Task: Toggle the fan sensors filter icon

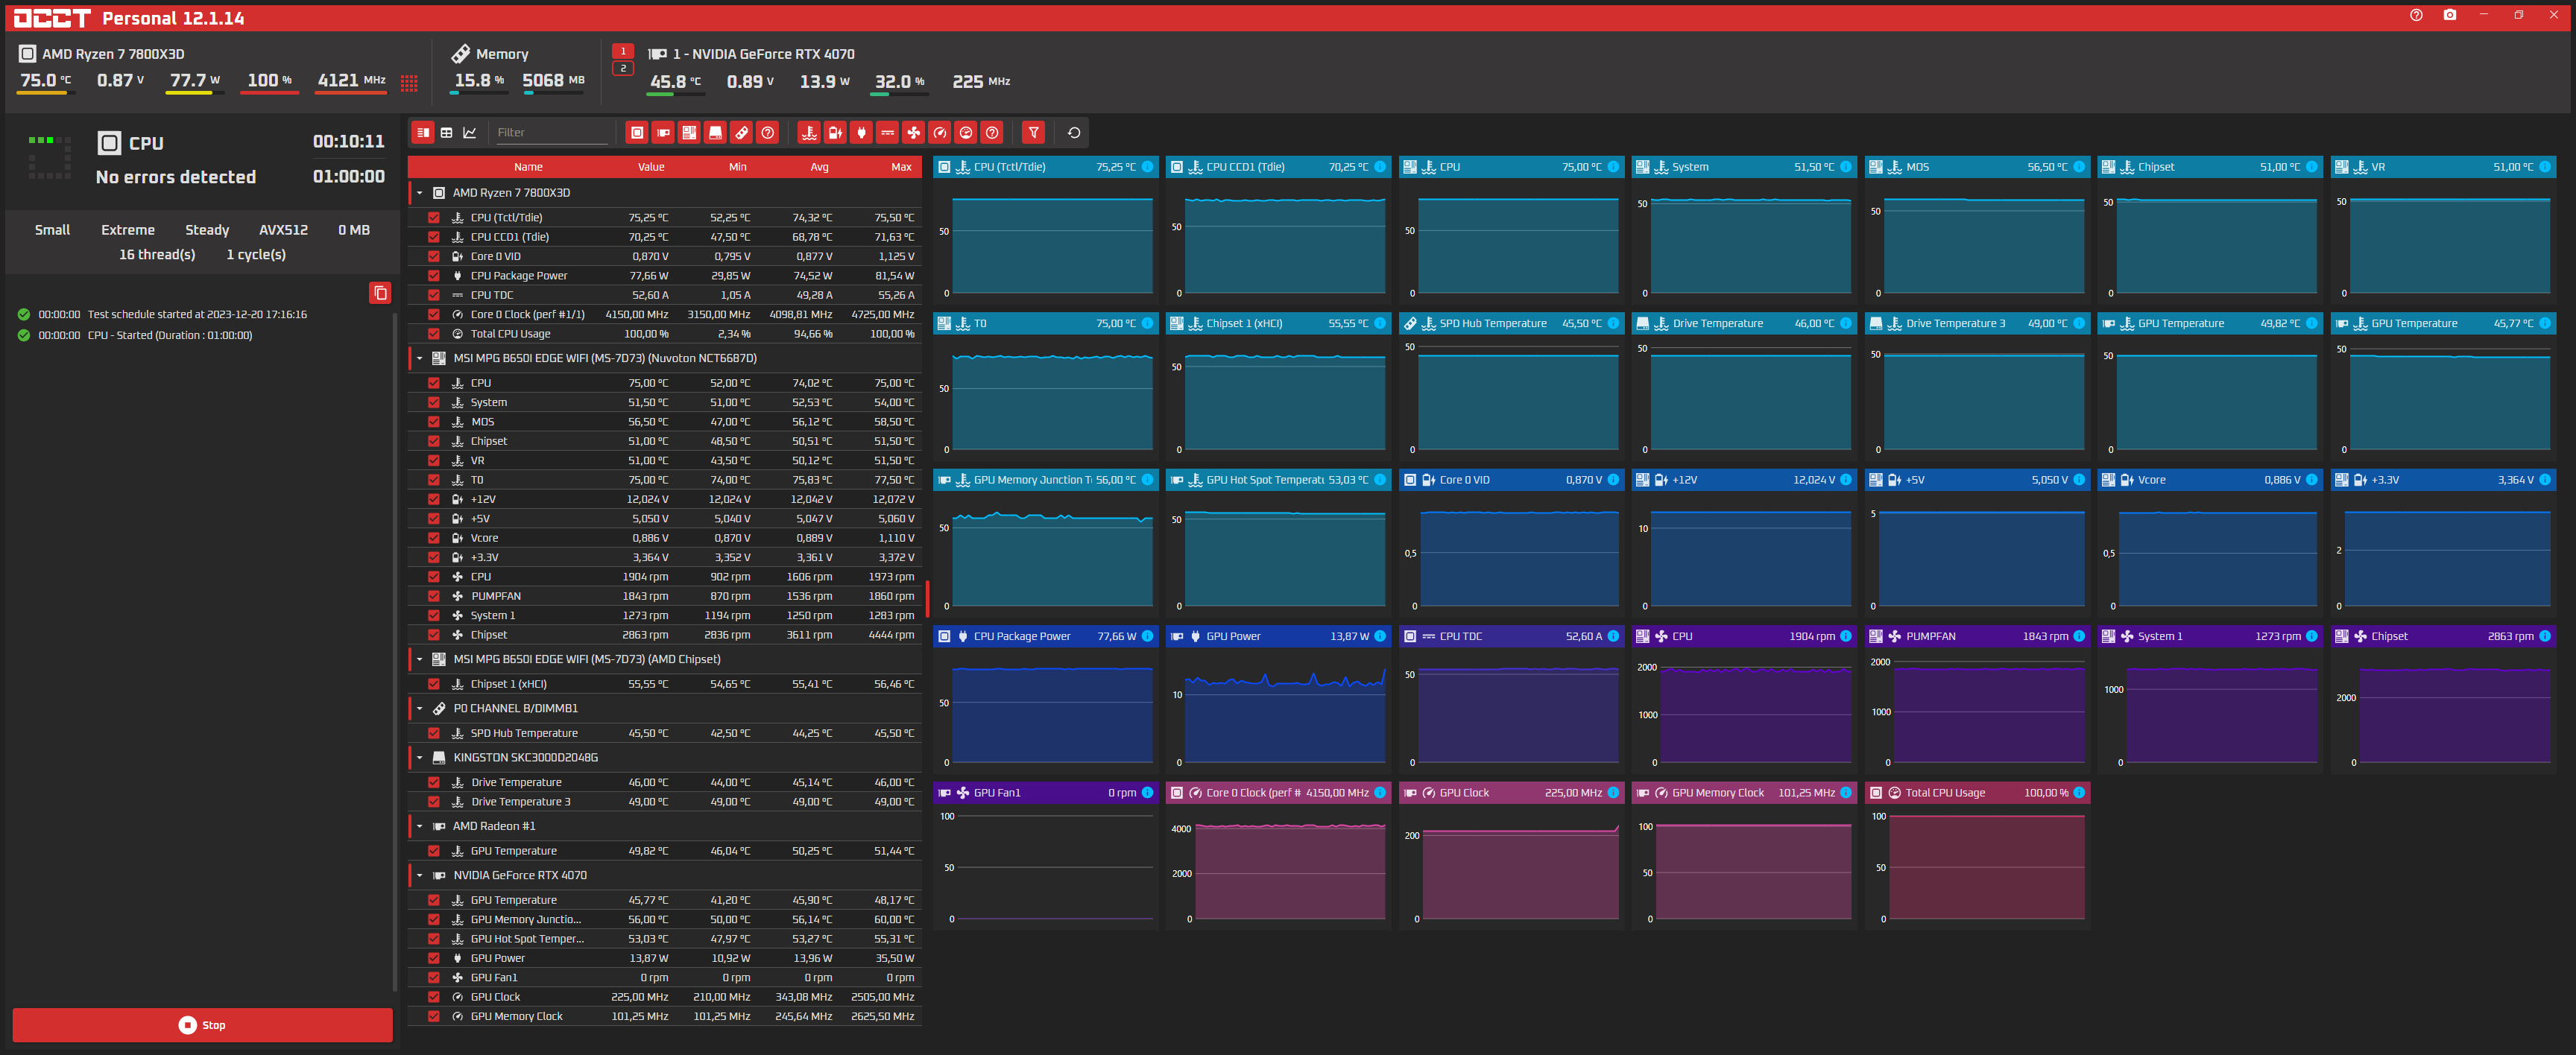Action: [913, 132]
